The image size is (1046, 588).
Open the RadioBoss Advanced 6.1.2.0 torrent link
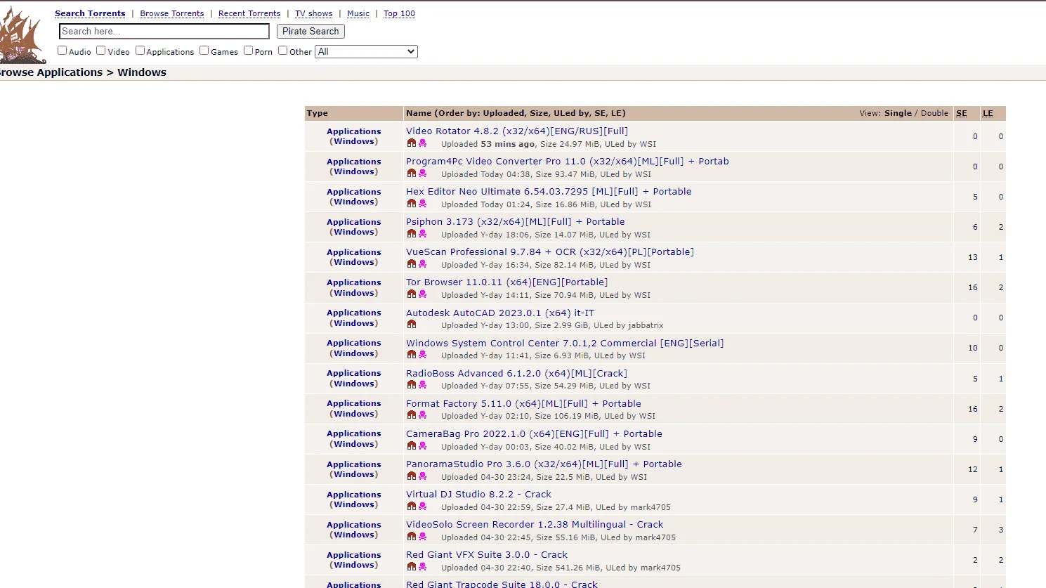point(517,373)
